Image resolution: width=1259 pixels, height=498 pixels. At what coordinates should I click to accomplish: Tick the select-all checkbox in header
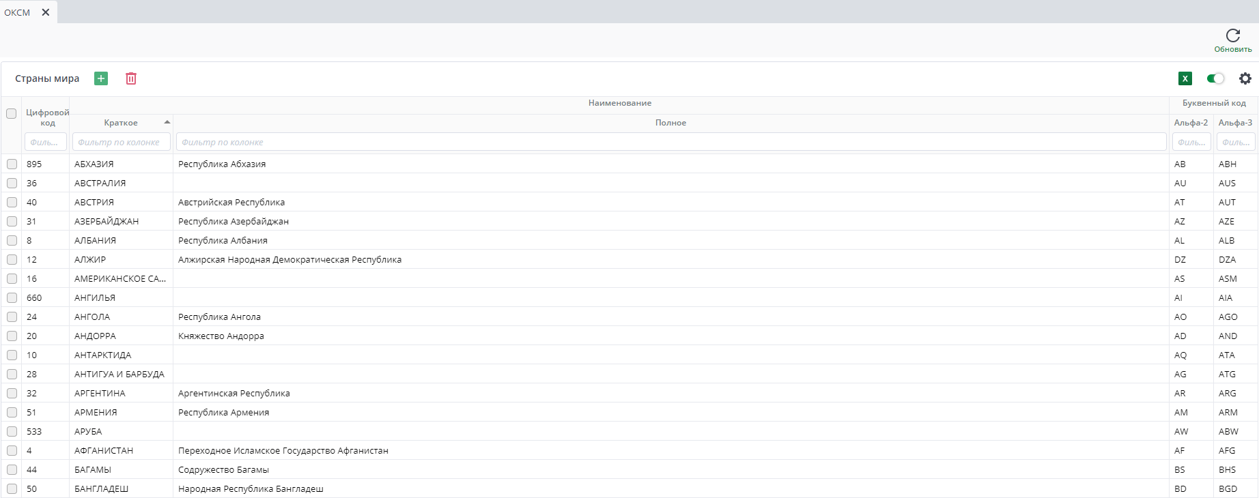click(12, 113)
